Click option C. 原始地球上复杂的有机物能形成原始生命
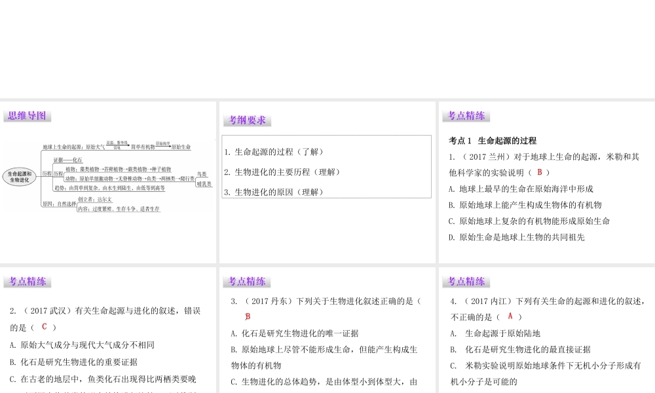The height and width of the screenshot is (393, 655). [x=529, y=221]
